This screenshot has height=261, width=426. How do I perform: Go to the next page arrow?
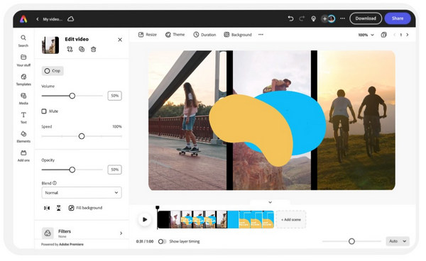point(408,35)
